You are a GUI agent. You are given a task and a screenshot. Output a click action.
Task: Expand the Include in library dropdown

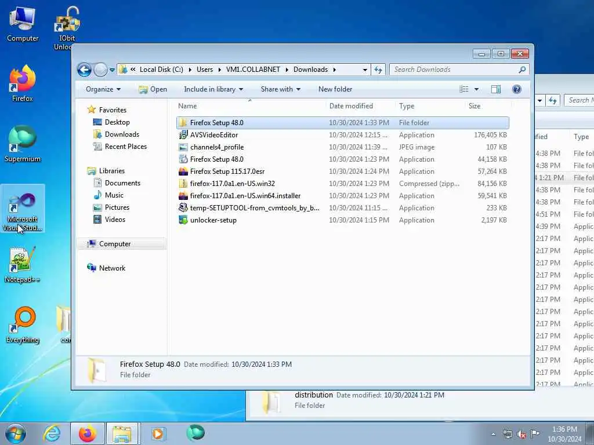[213, 89]
